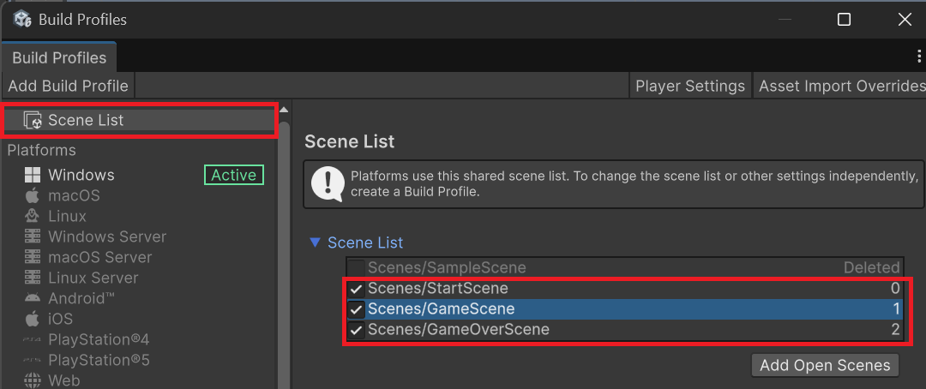Image resolution: width=926 pixels, height=389 pixels.
Task: Select the Linux Server platform
Action: [x=93, y=278]
